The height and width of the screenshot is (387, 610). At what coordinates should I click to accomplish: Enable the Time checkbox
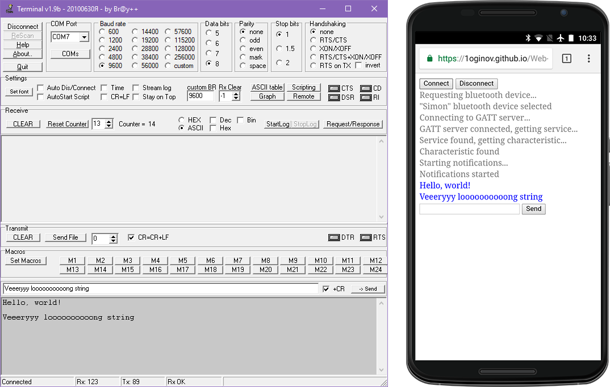point(104,88)
